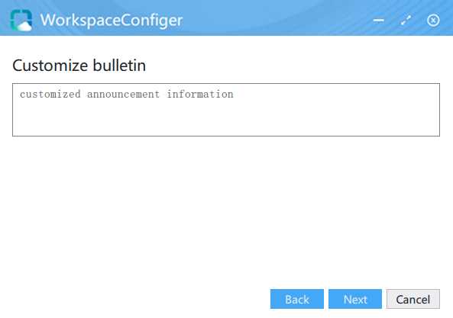Click the word 'announcement' in the text area
Image resolution: width=453 pixels, height=318 pixels.
[123, 95]
